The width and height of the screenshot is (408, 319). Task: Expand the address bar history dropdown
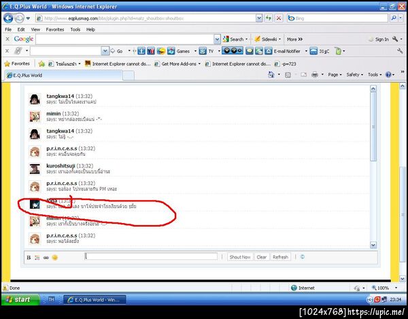point(259,18)
